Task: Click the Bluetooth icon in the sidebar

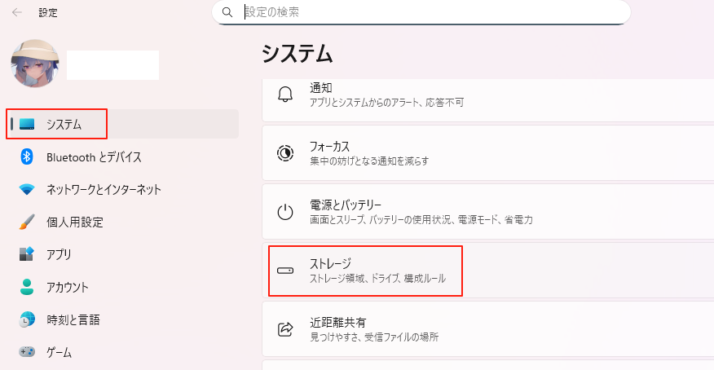Action: click(x=27, y=156)
